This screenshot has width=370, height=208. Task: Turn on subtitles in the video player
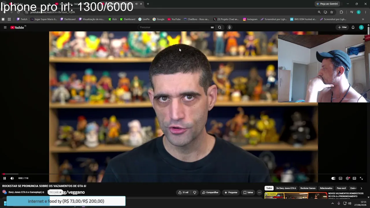tap(341, 178)
